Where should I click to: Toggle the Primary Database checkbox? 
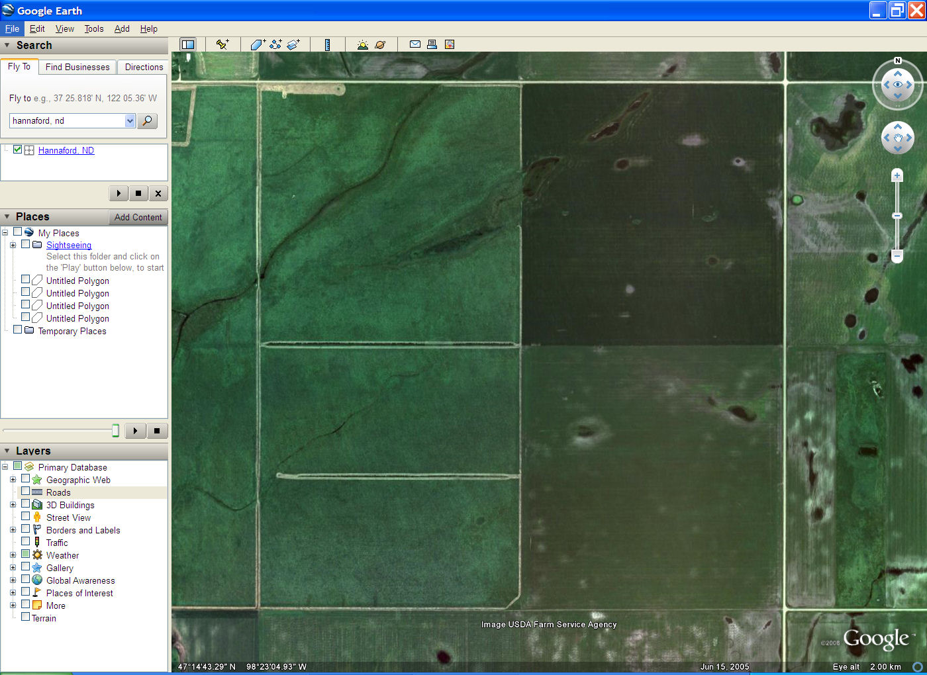(x=18, y=466)
